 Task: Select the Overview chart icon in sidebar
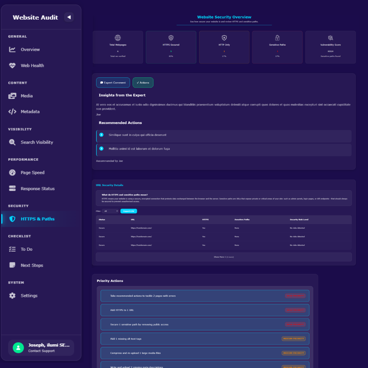pos(13,49)
